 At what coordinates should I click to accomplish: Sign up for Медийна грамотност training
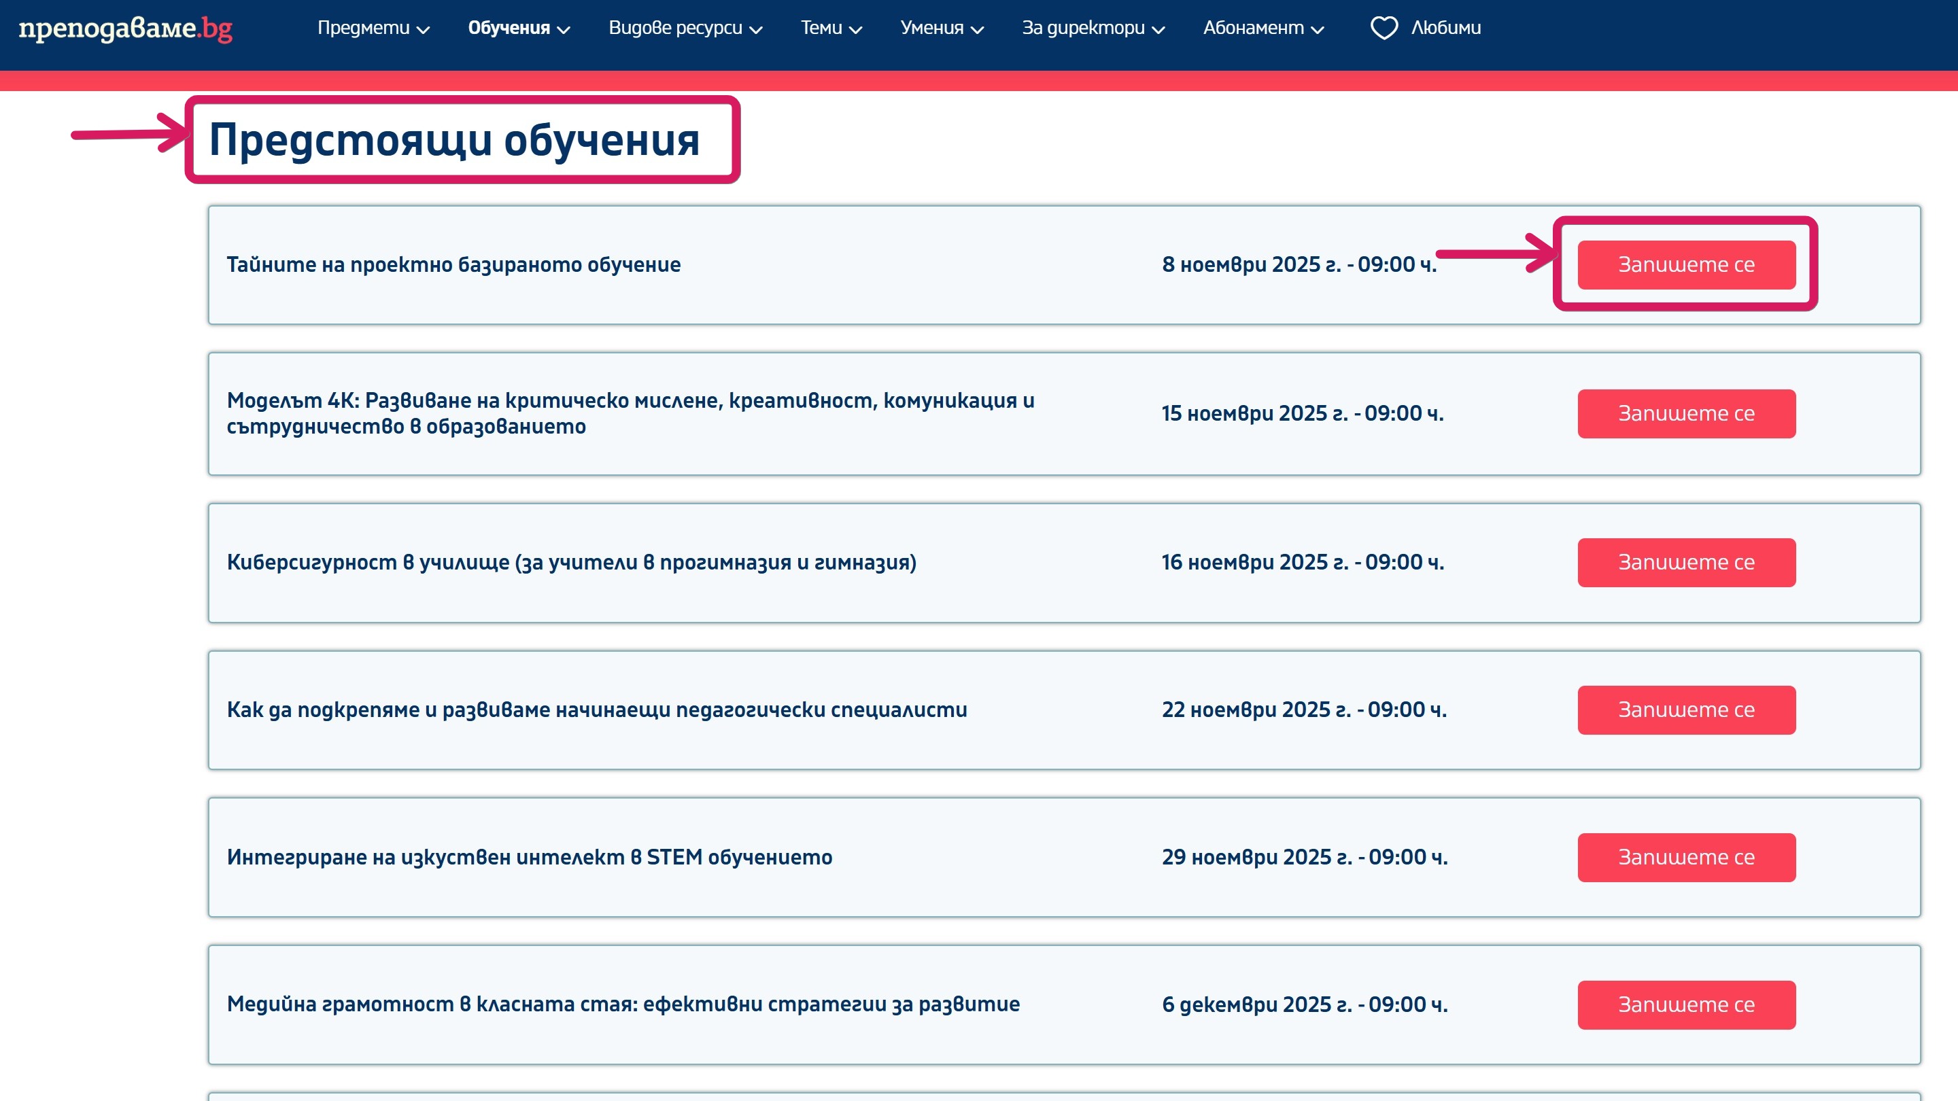point(1686,1004)
